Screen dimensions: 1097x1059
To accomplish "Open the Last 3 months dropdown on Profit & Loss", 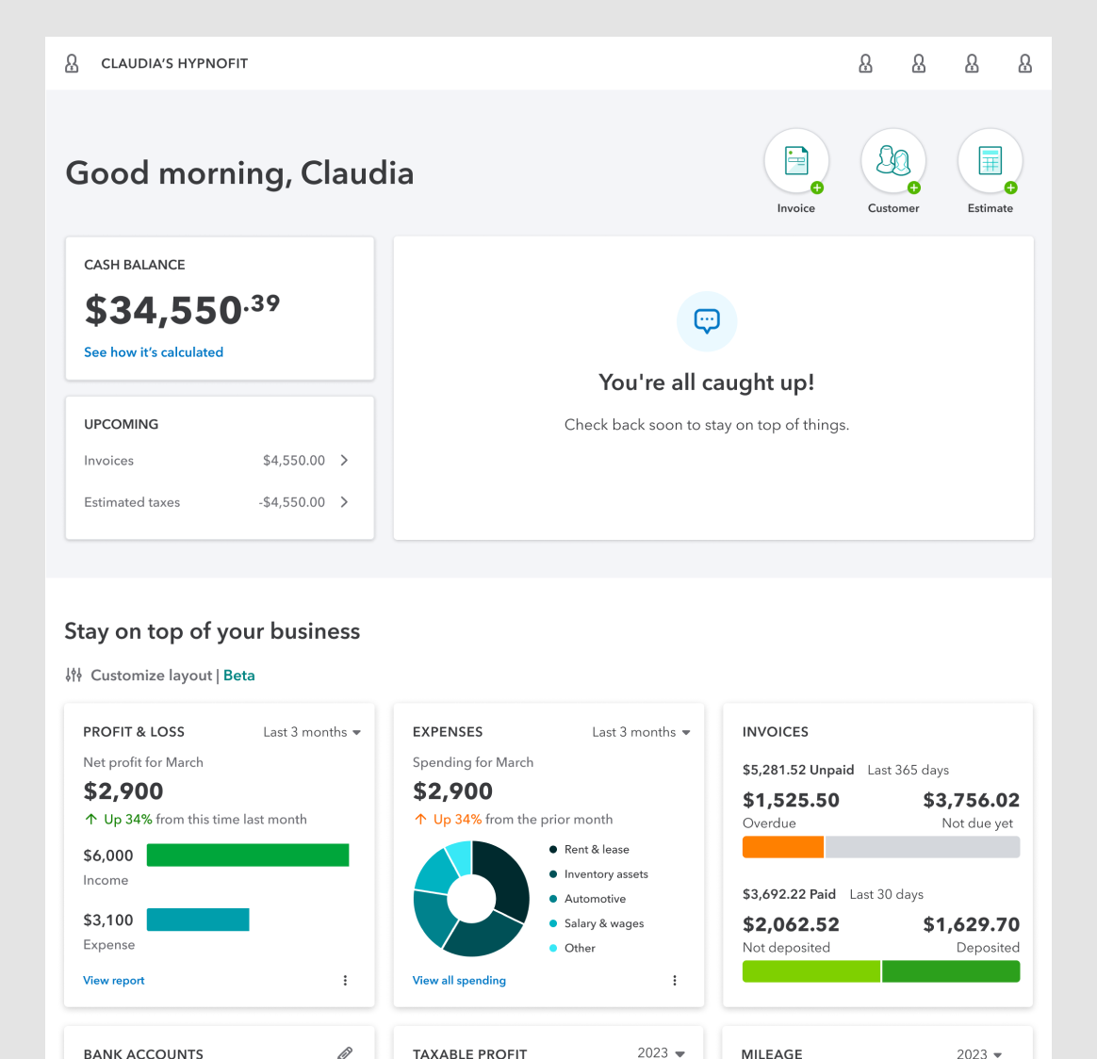I will [312, 731].
